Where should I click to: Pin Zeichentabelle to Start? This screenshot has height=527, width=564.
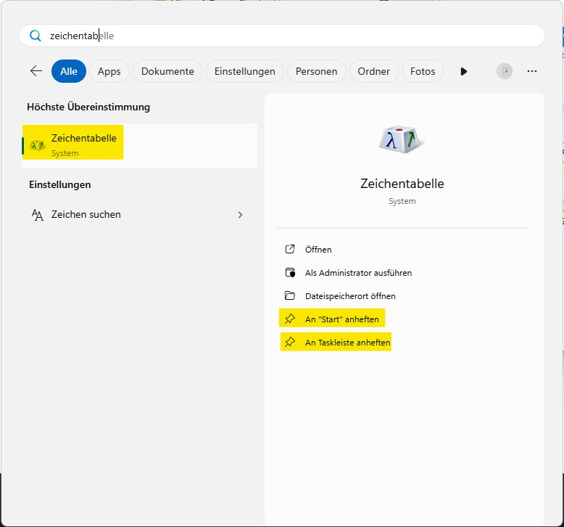(x=341, y=319)
